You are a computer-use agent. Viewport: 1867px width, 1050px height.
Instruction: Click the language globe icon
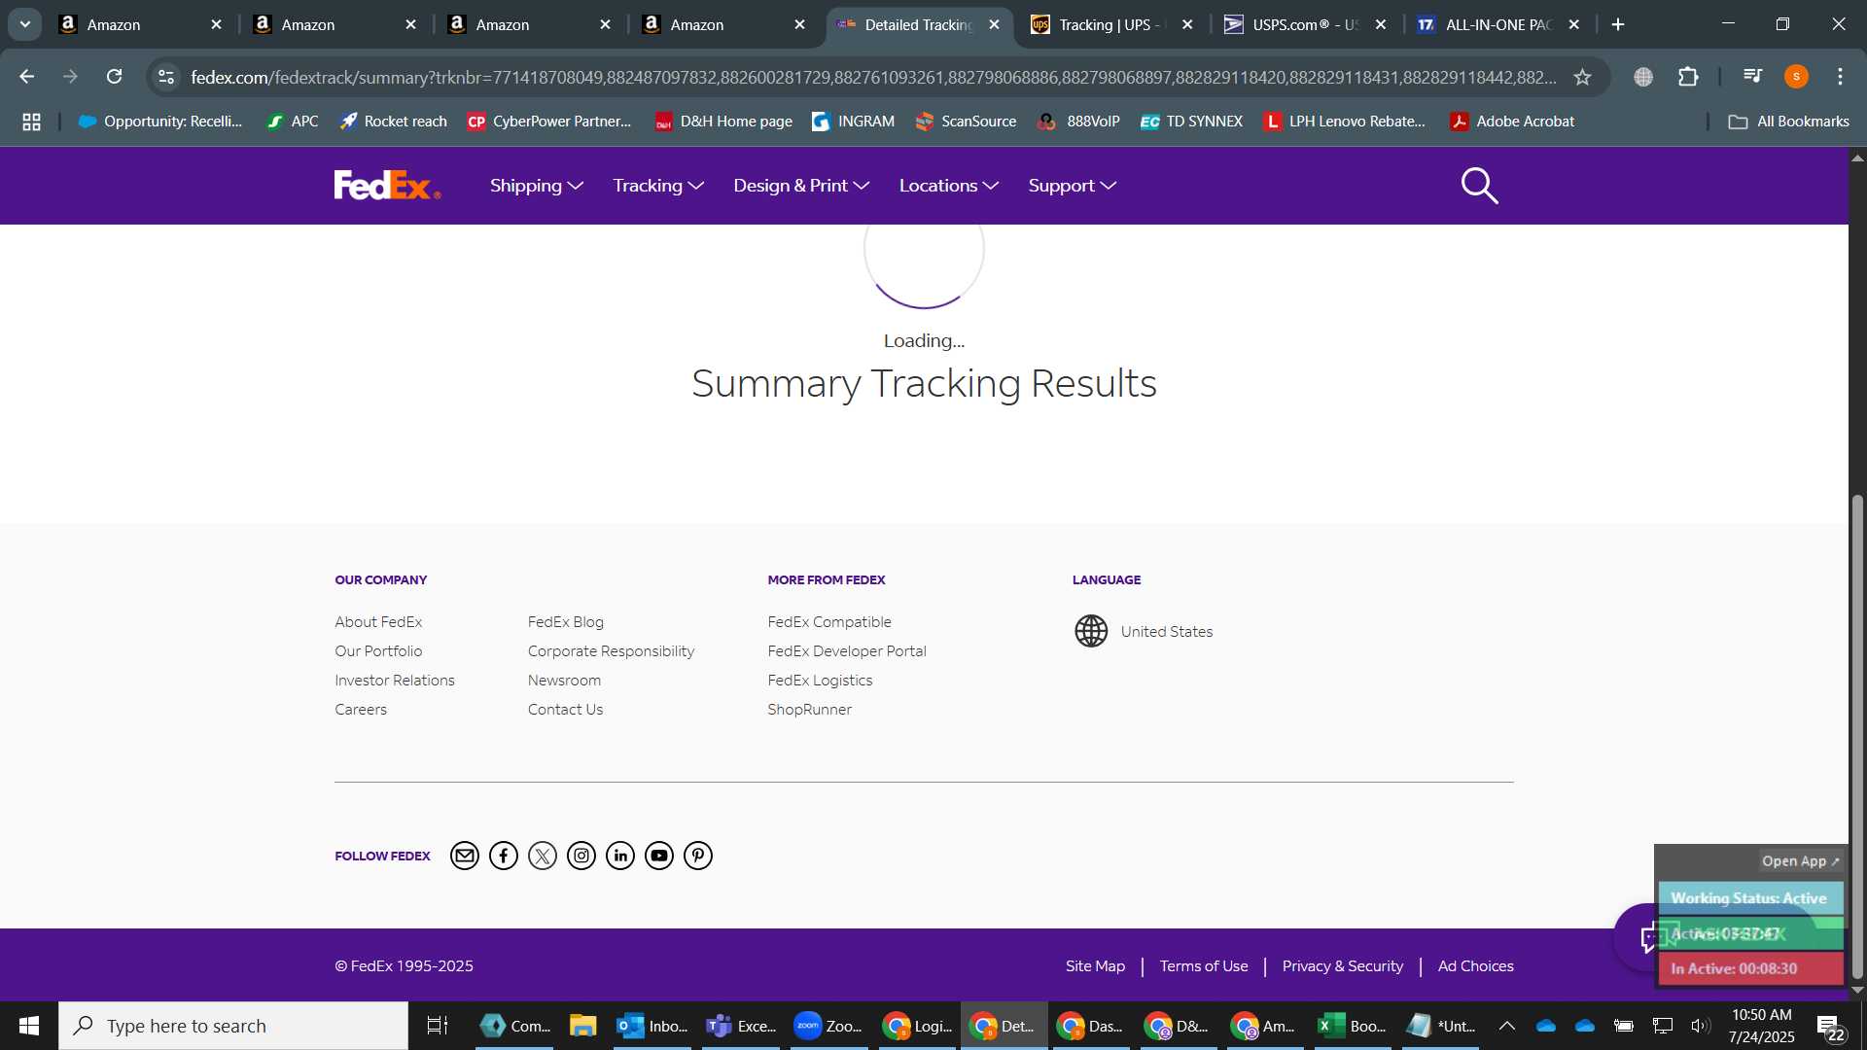[1091, 631]
